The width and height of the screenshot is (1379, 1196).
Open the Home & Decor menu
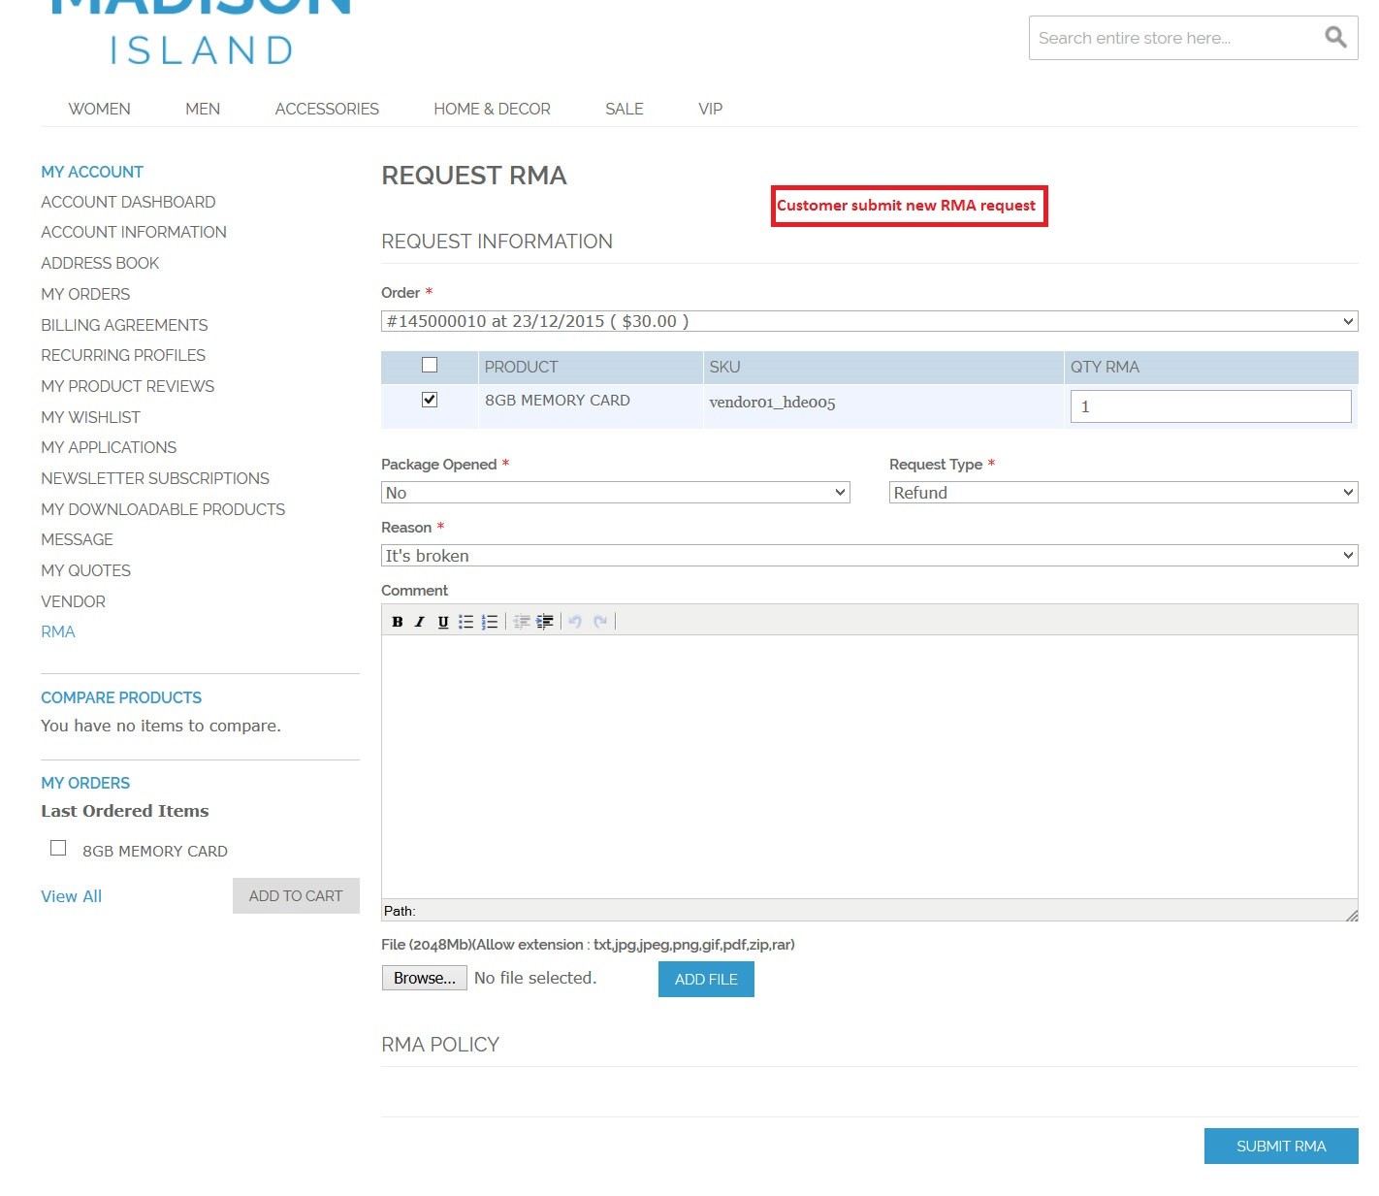[x=492, y=109]
